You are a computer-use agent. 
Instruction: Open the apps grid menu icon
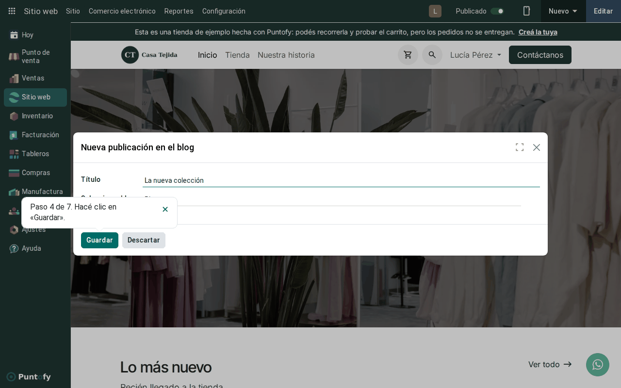coord(12,11)
